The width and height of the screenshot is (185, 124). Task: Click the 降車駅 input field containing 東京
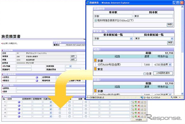(x=153, y=16)
